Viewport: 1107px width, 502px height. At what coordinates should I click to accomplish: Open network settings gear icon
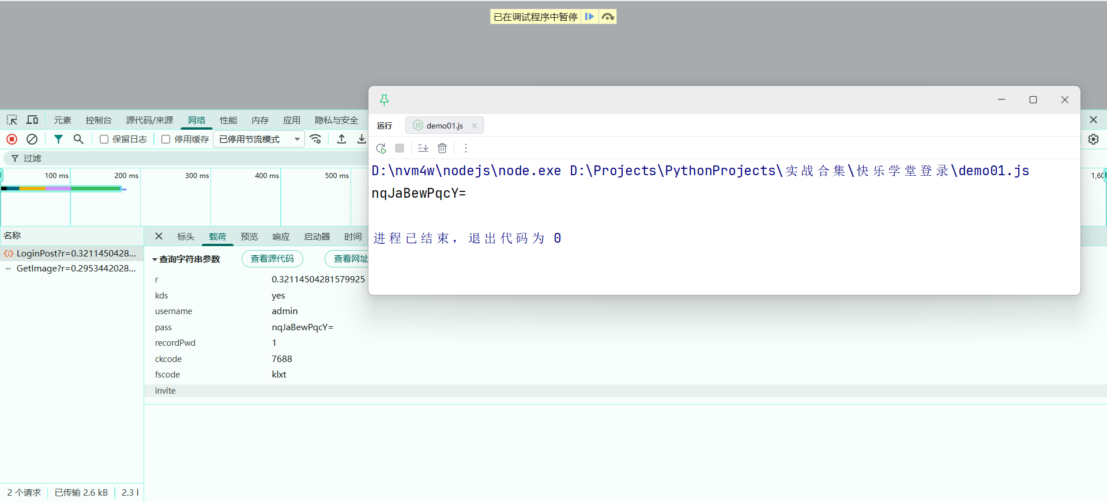tap(1093, 139)
